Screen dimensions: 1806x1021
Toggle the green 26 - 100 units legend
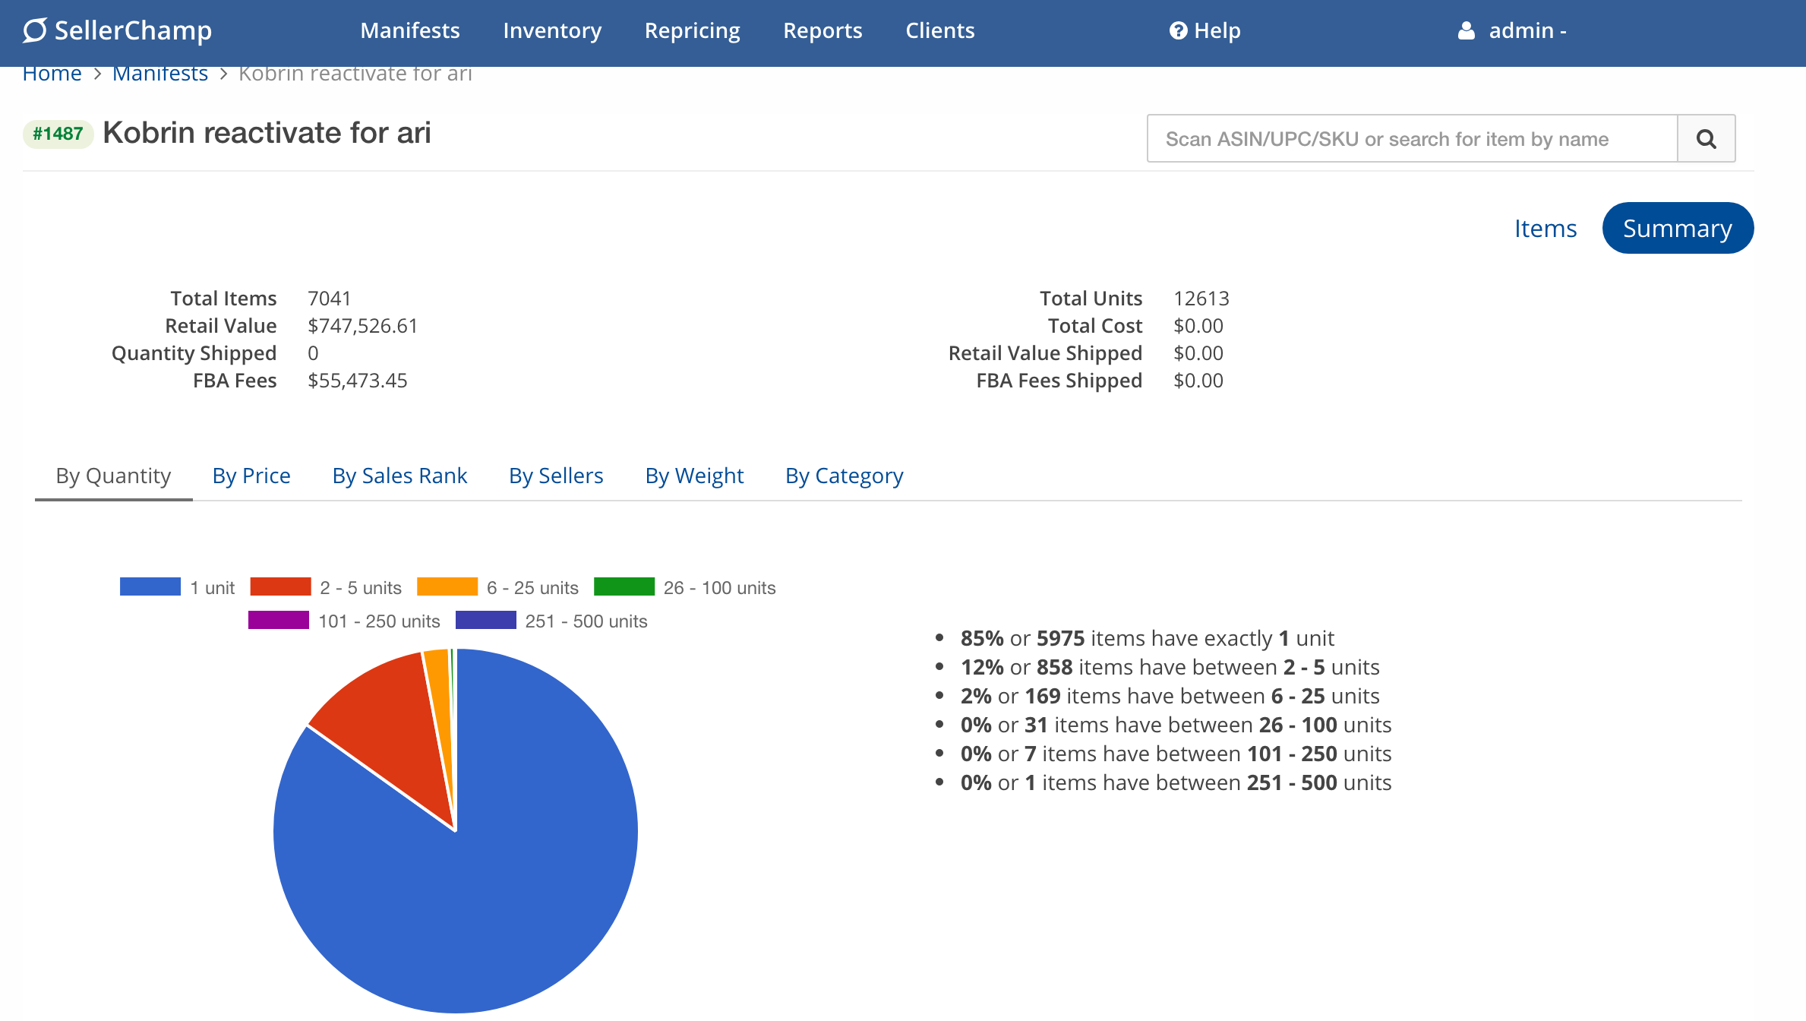[x=624, y=587]
